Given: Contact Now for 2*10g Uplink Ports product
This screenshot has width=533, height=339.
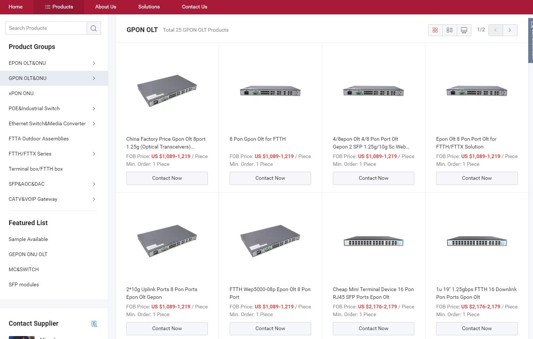Looking at the screenshot, I should (167, 328).
